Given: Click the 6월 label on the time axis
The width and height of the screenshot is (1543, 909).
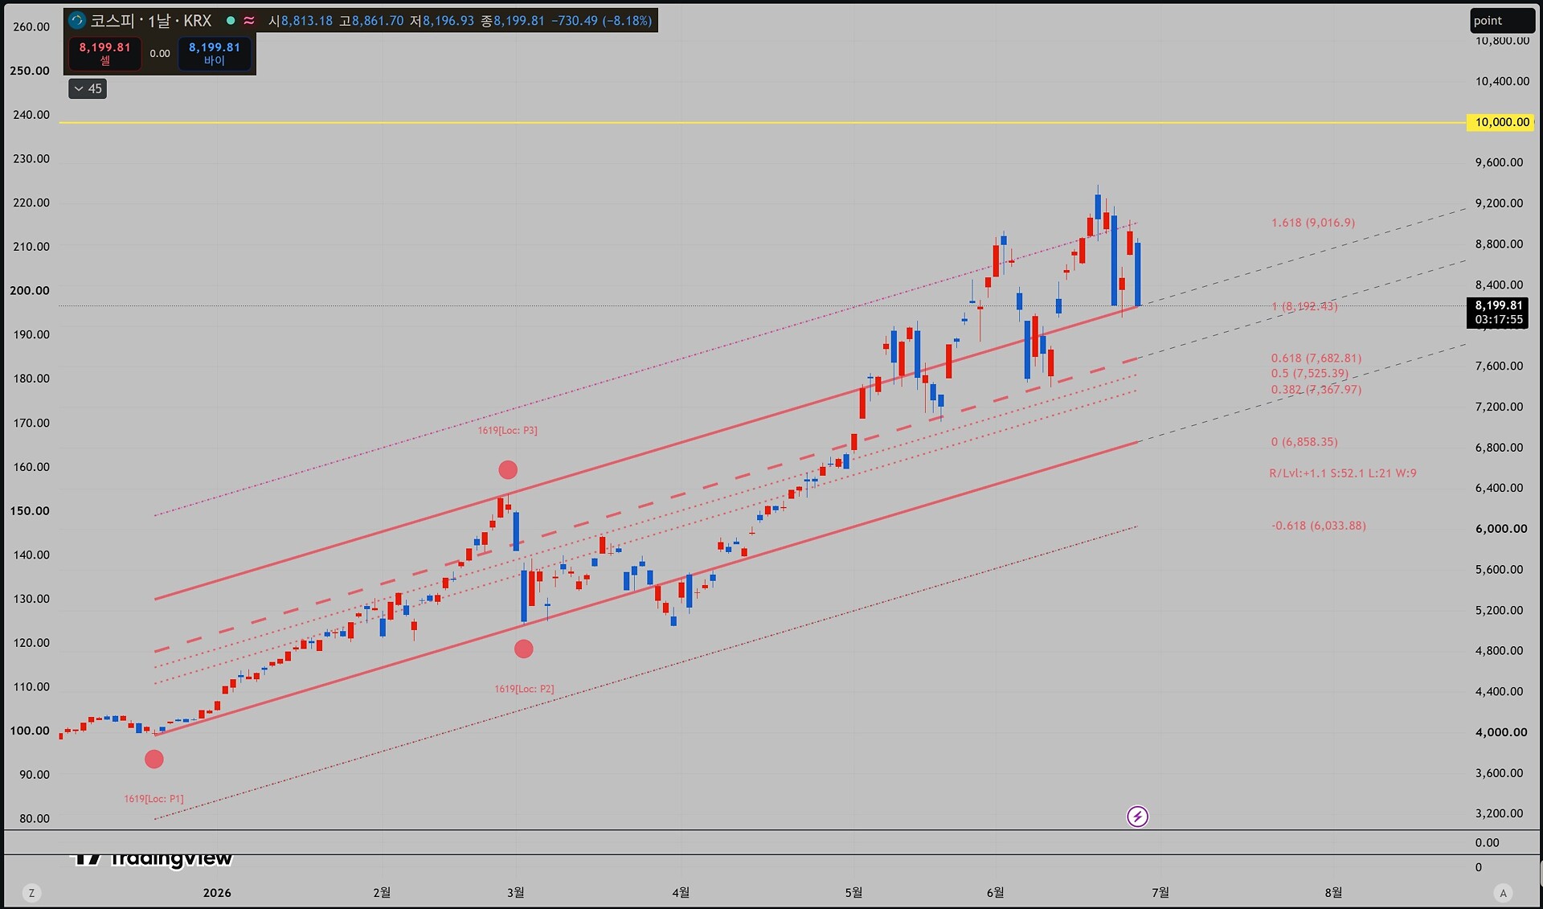Looking at the screenshot, I should pyautogui.click(x=995, y=893).
